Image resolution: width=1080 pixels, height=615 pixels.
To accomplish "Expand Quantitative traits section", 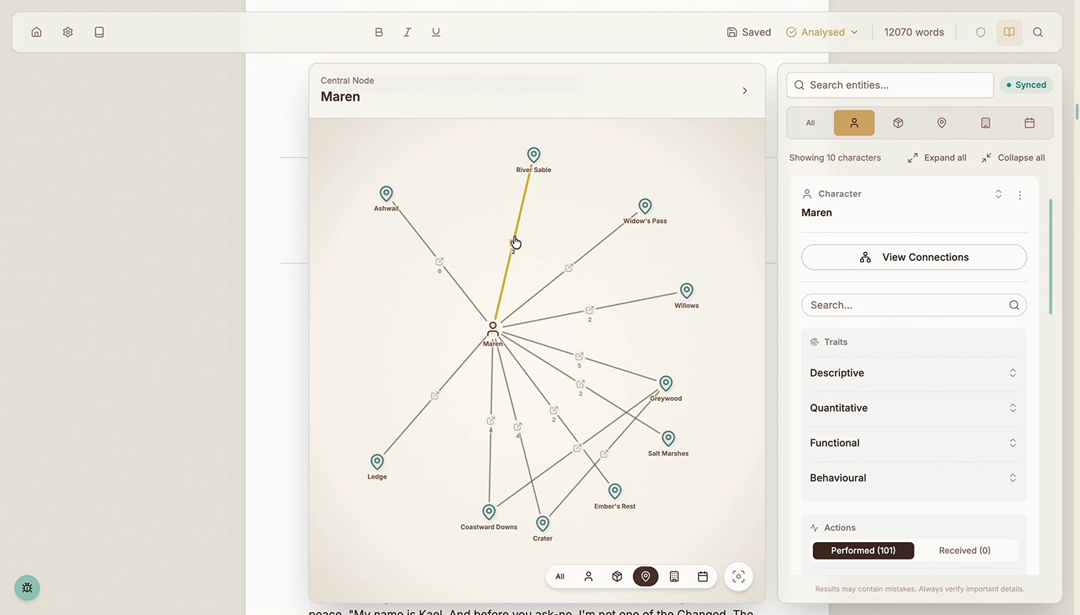I will coord(914,408).
